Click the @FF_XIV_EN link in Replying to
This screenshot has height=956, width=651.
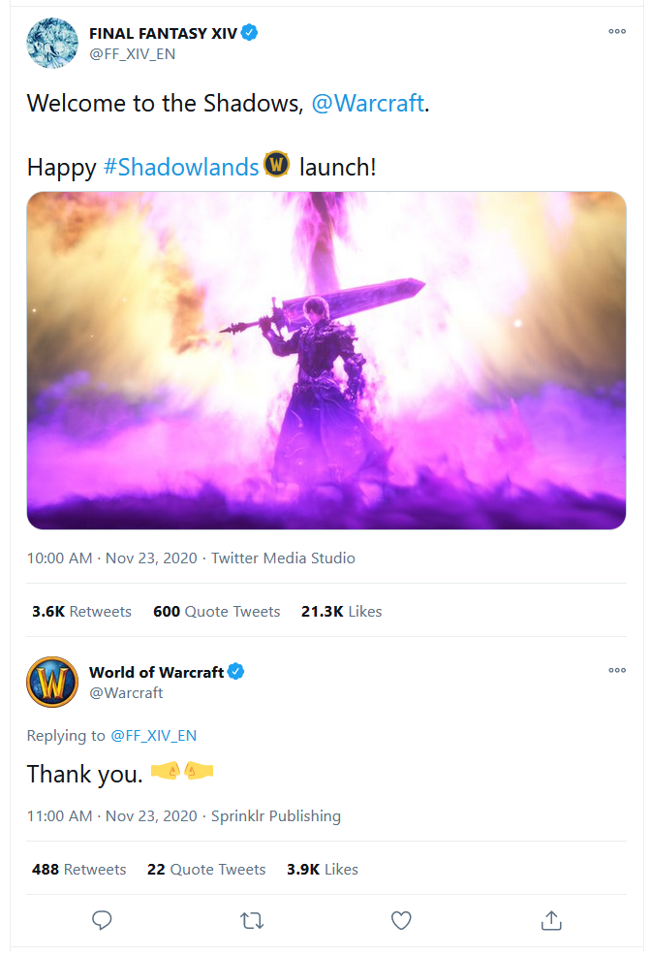pyautogui.click(x=153, y=736)
